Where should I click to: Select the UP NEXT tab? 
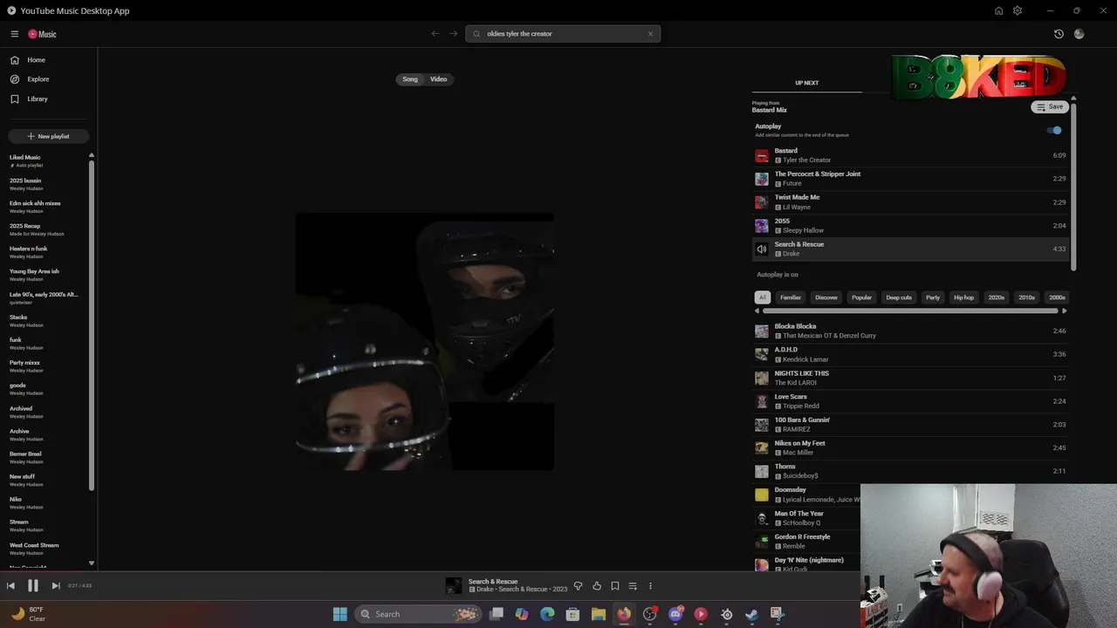tap(806, 83)
